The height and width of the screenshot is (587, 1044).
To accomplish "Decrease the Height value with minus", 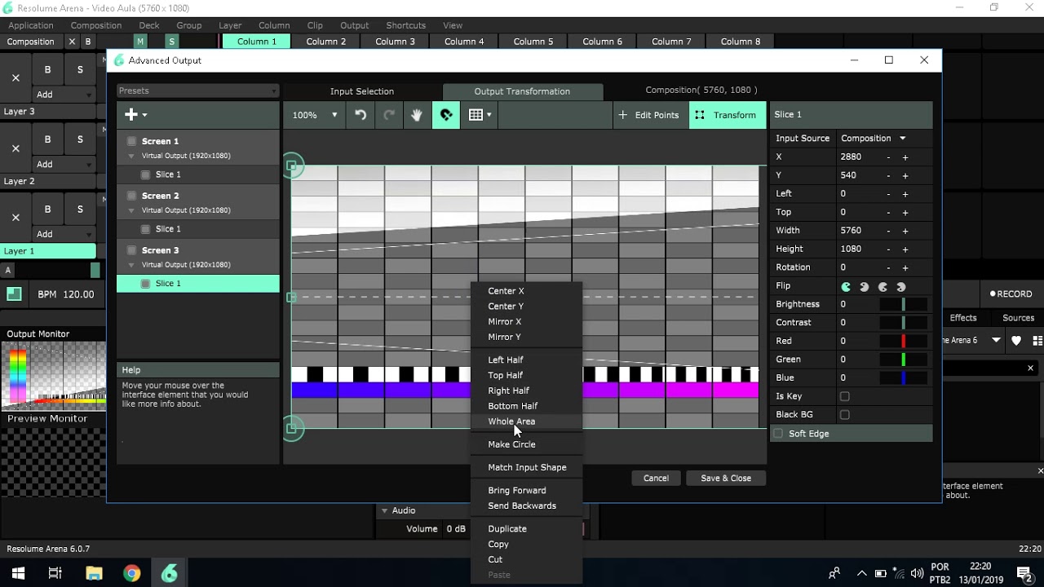I will tap(888, 249).
